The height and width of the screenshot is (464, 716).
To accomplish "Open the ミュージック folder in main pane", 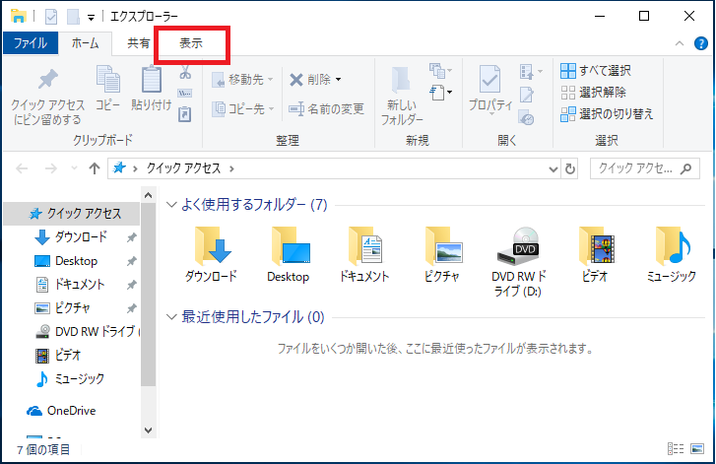I will [672, 255].
